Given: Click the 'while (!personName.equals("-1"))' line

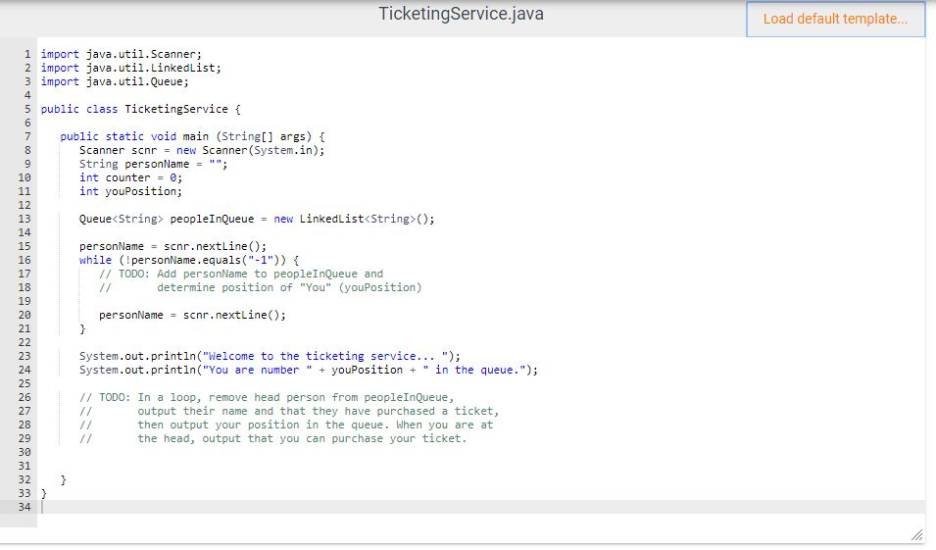Looking at the screenshot, I should 188,261.
